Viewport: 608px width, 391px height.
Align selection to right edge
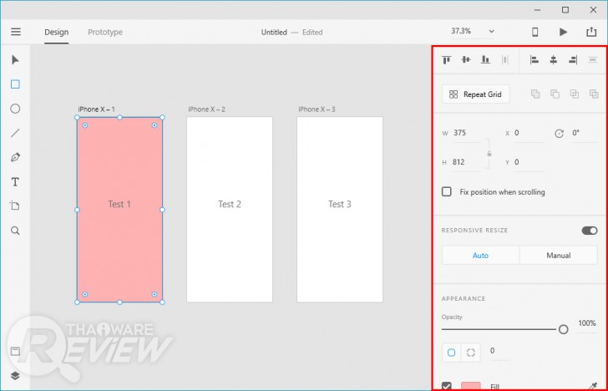573,60
